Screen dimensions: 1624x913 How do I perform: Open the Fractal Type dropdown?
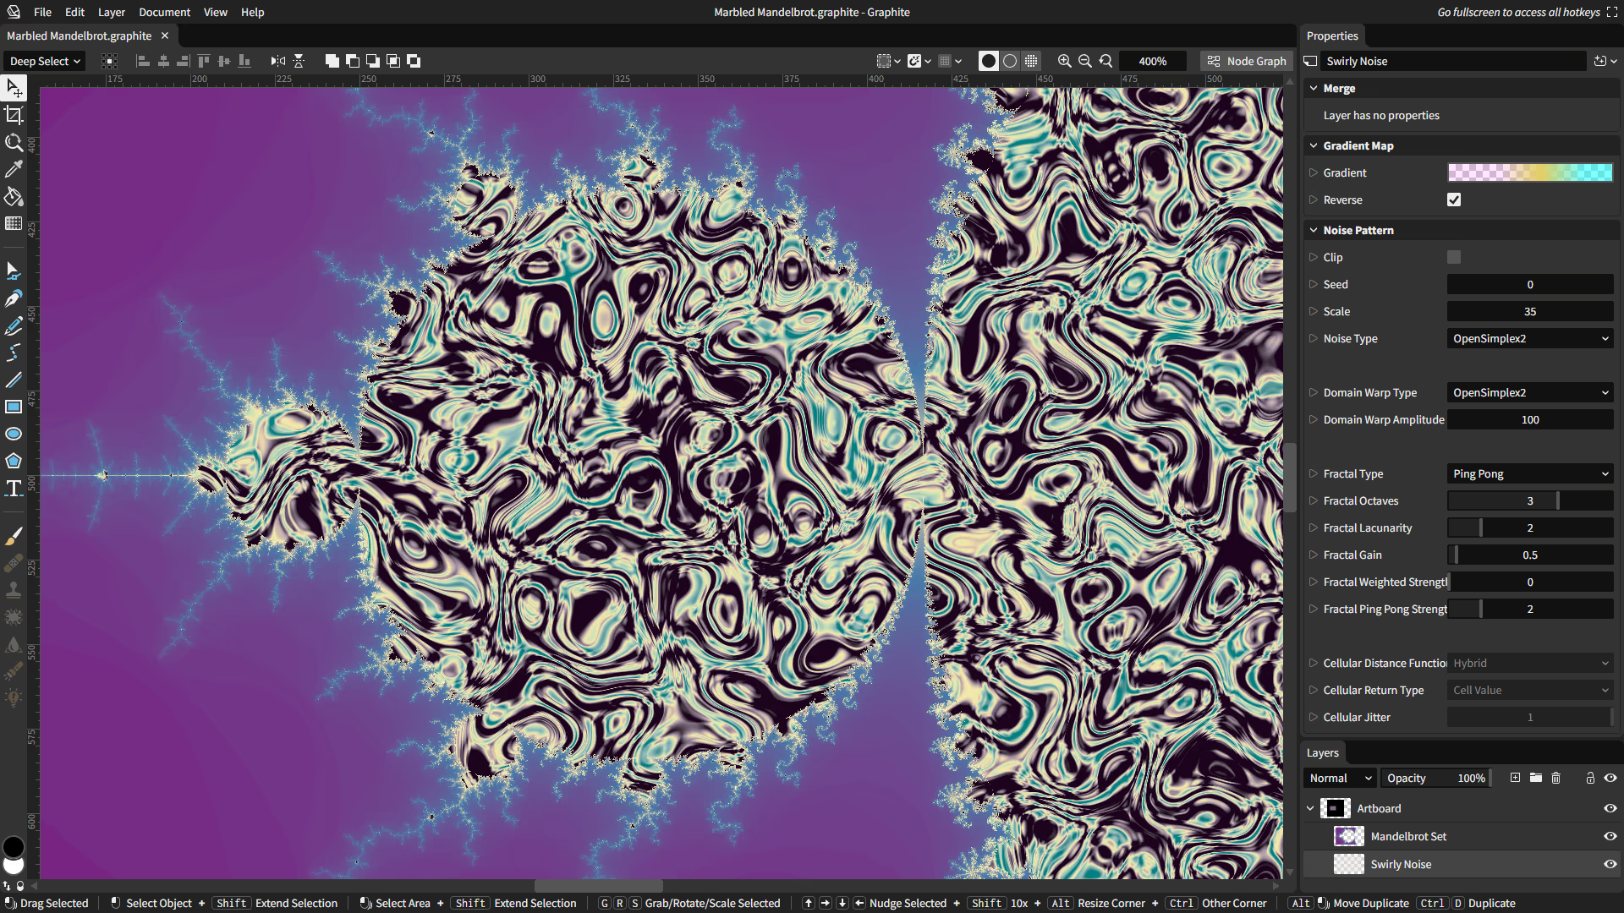tap(1529, 473)
